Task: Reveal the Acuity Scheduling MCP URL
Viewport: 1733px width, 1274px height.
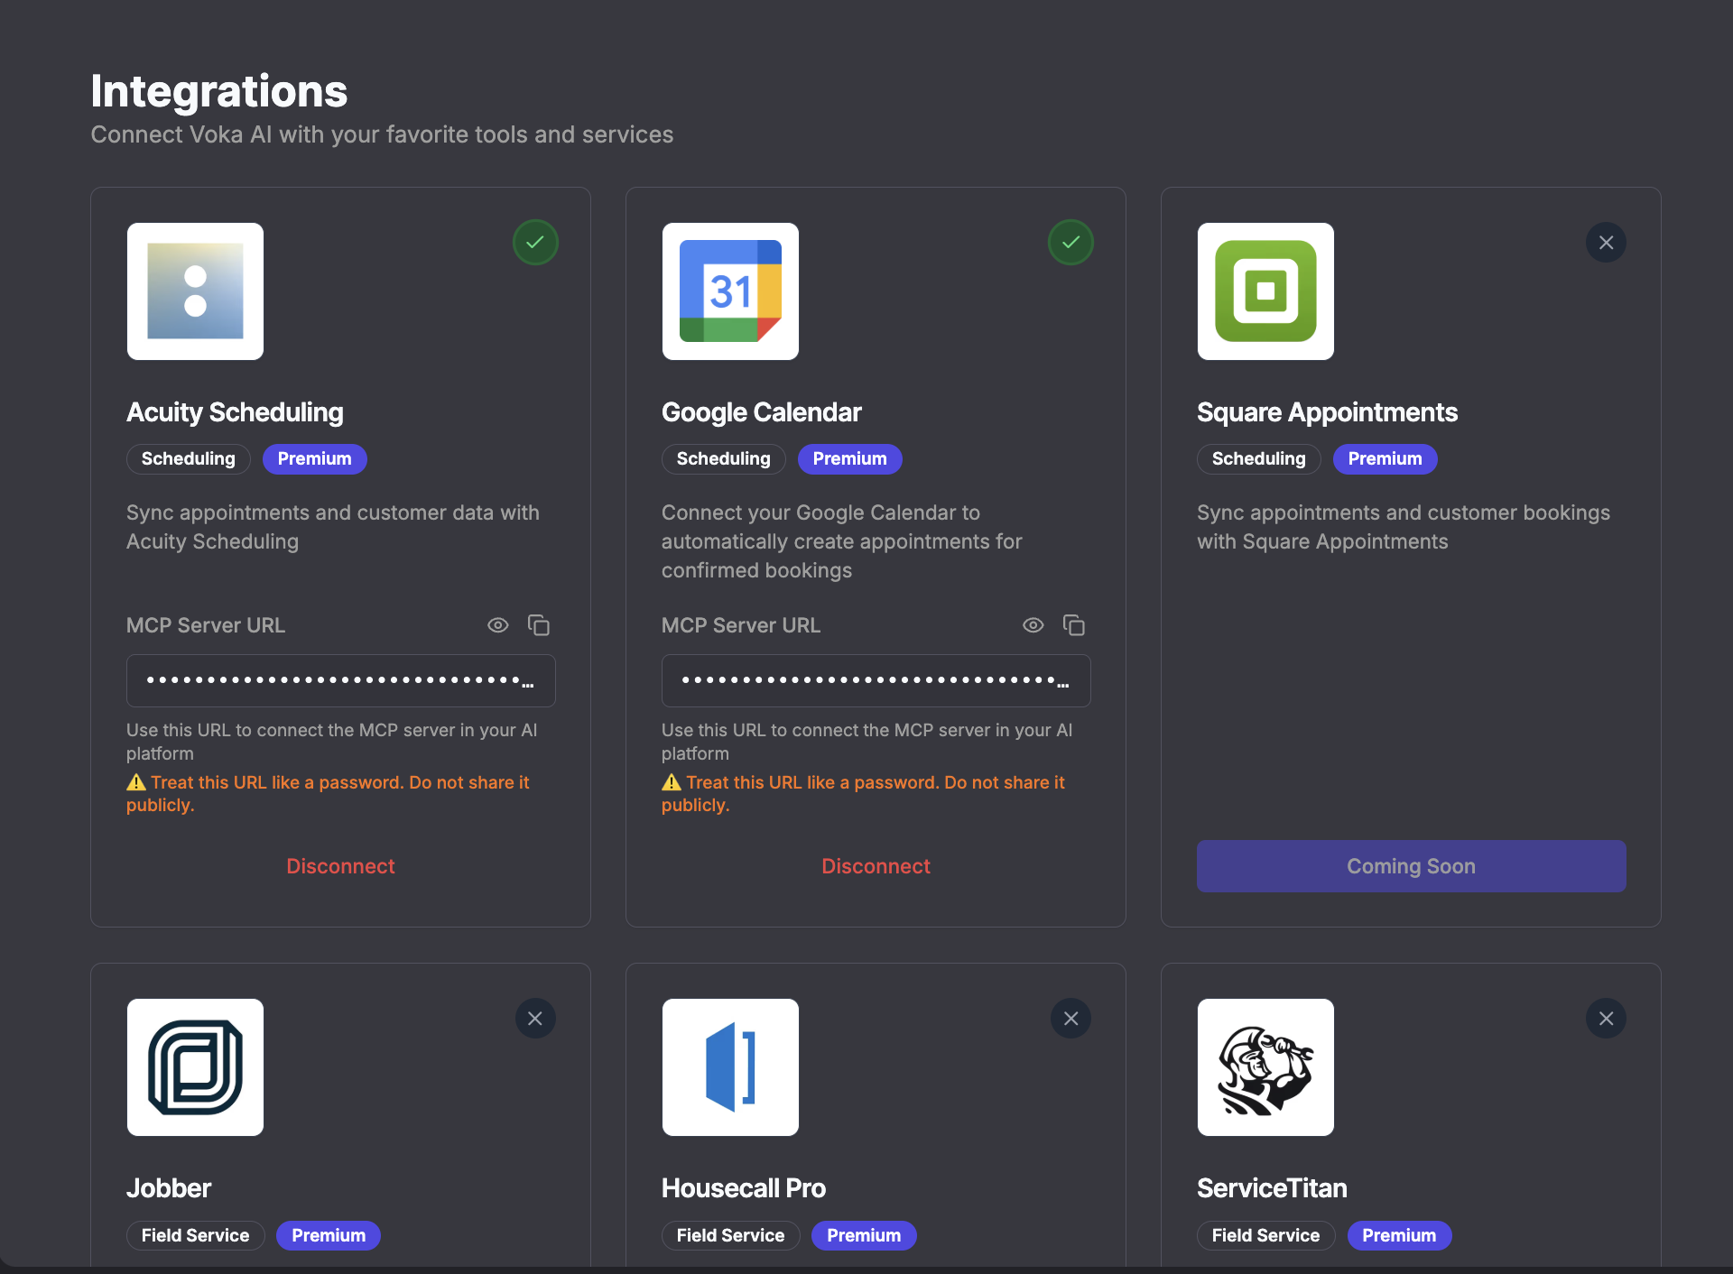Action: pos(498,624)
